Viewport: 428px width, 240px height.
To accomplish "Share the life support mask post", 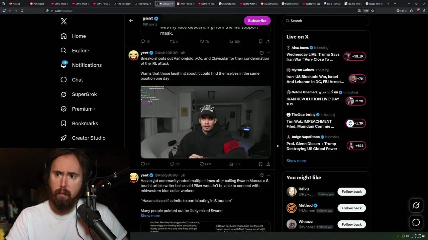I will pyautogui.click(x=268, y=42).
